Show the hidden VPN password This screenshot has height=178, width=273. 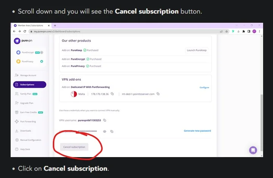(105, 131)
